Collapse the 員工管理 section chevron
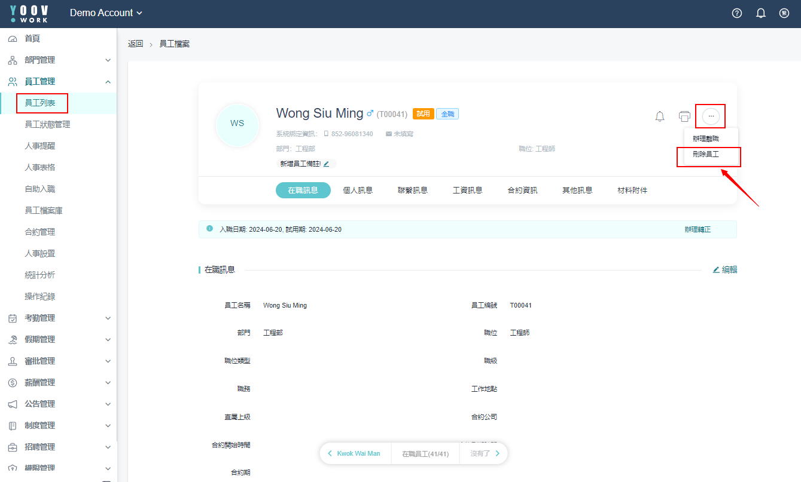This screenshot has width=801, height=482. tap(108, 82)
